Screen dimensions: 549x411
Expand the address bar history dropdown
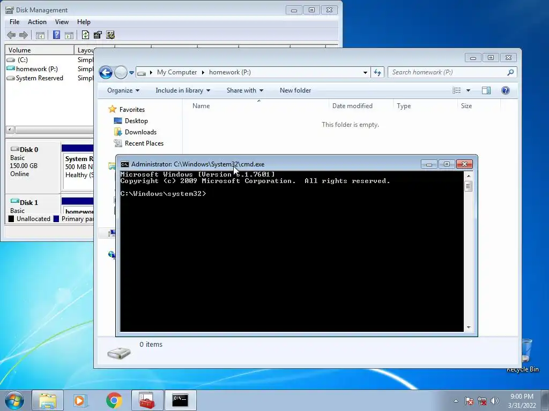[x=365, y=73]
